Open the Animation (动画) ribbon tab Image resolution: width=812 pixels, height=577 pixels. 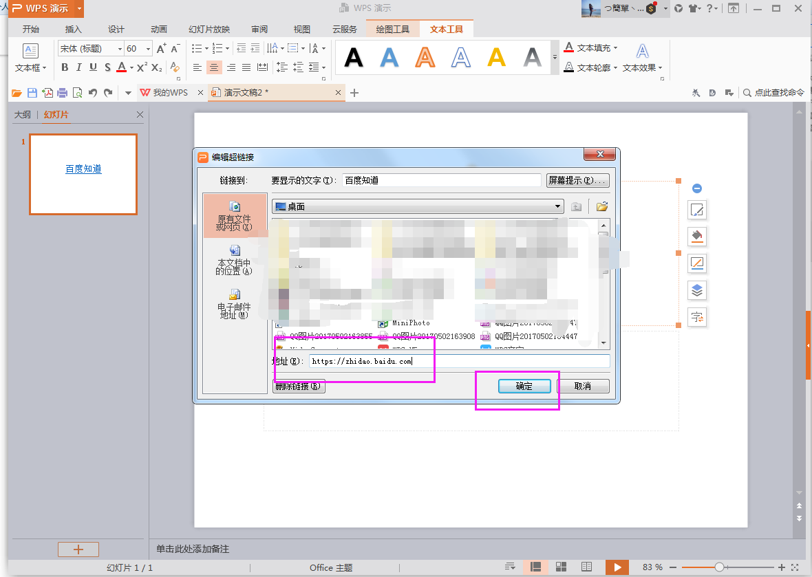(x=158, y=30)
